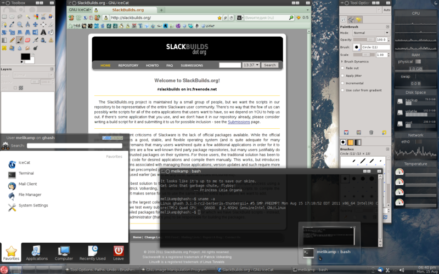Viewport: 439px width, 274px height.
Task: Select the Flip tool
Action: pos(35,32)
